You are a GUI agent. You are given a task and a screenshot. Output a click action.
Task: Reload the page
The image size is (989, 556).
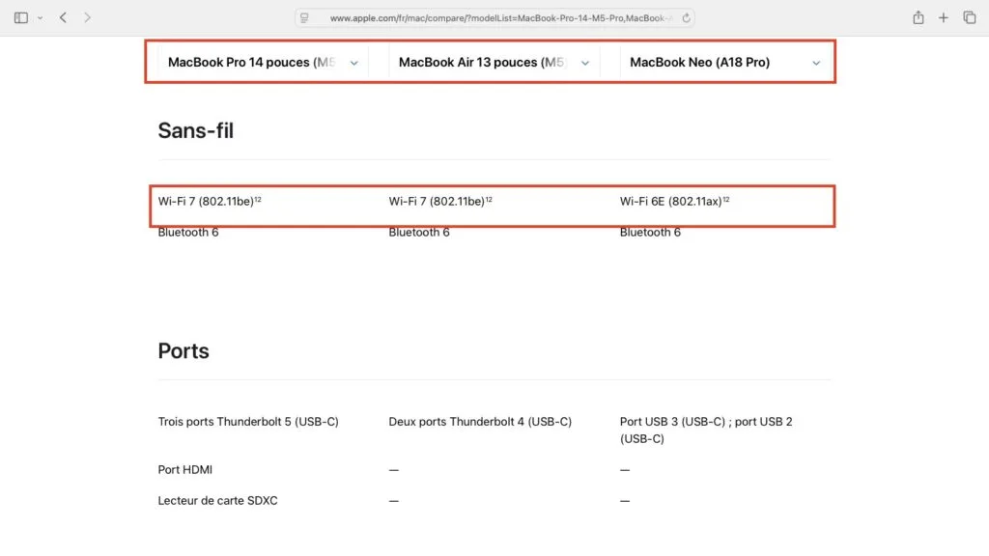tap(687, 18)
